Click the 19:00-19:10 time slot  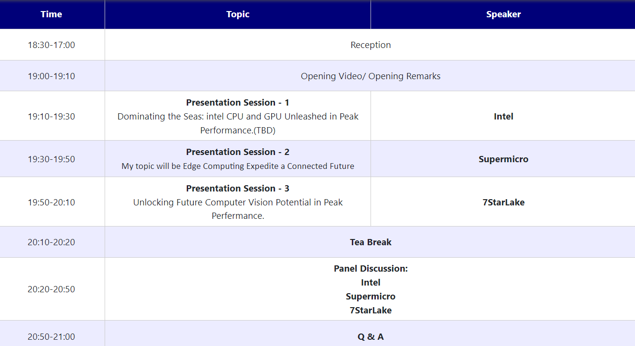(x=51, y=76)
